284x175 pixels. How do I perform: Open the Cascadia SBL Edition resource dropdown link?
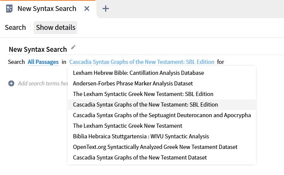[x=142, y=62]
